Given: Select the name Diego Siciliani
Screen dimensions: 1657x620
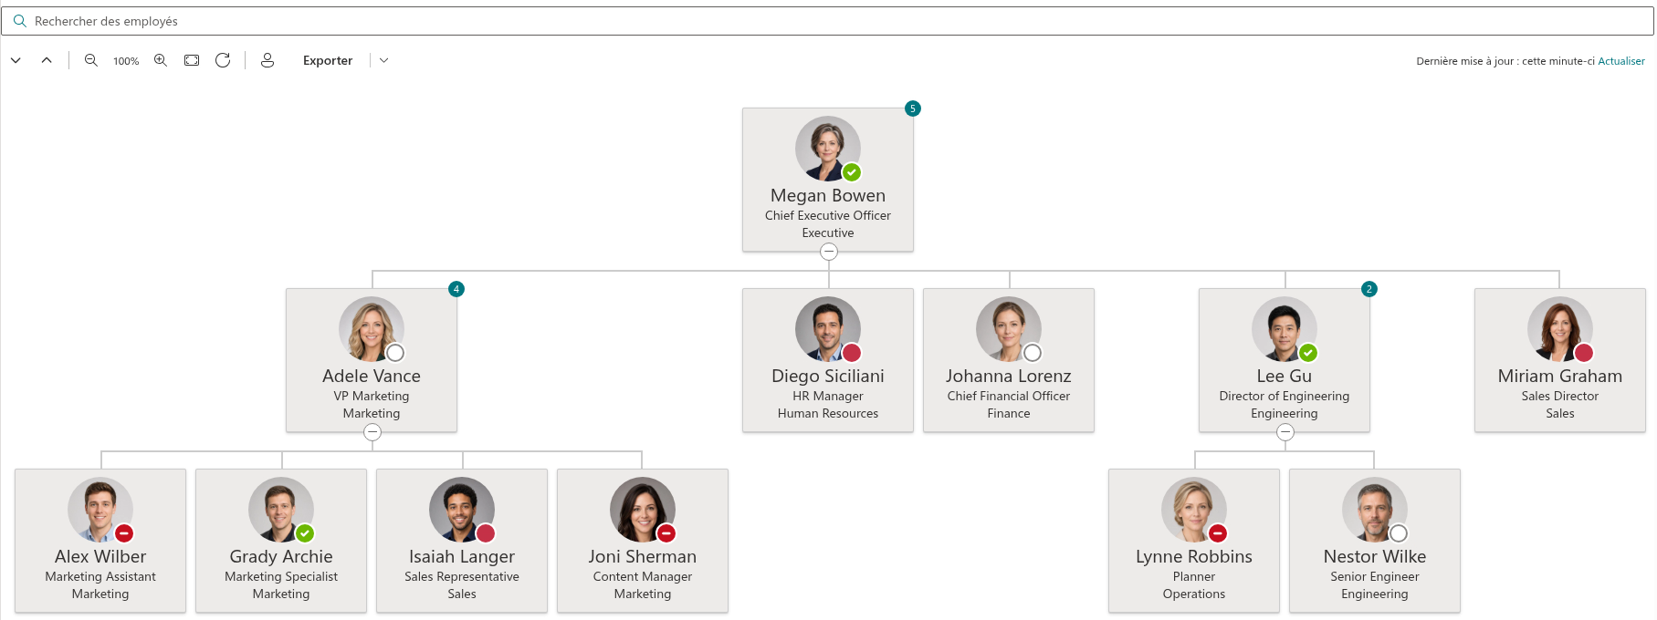Looking at the screenshot, I should (x=828, y=376).
